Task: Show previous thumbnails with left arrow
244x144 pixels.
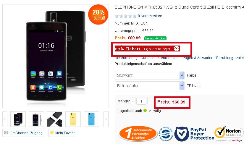Action: pyautogui.click(x=5, y=119)
